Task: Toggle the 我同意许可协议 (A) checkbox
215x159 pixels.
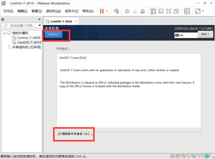Action: (59, 134)
